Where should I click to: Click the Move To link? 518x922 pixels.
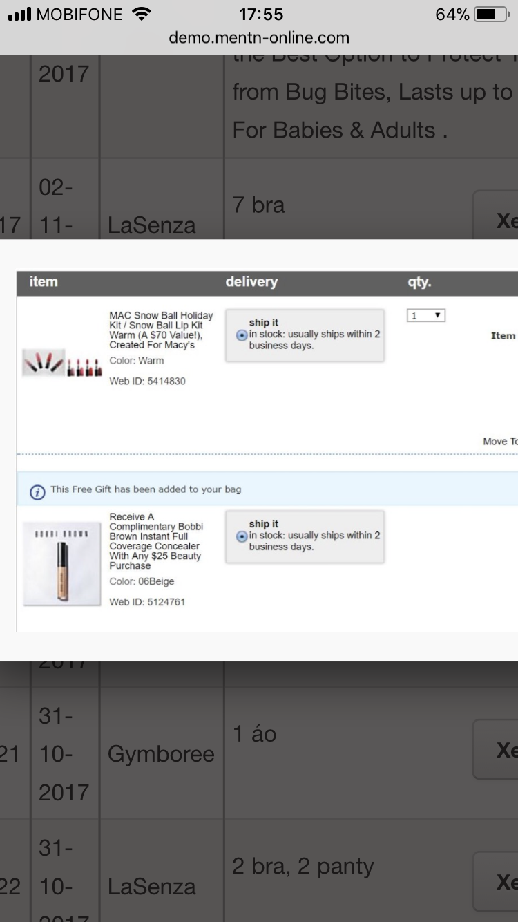[x=500, y=441]
